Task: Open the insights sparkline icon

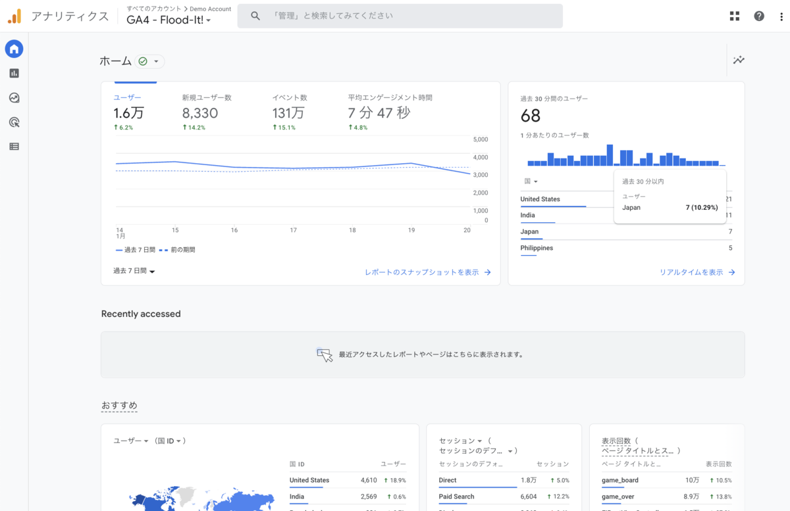Action: pos(739,60)
